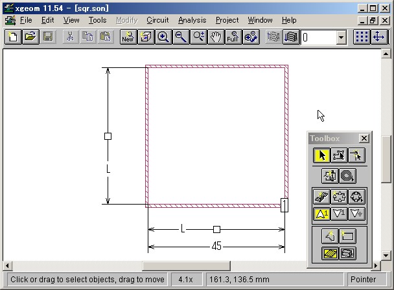Click the add via Toolbox icon

pyautogui.click(x=321, y=196)
